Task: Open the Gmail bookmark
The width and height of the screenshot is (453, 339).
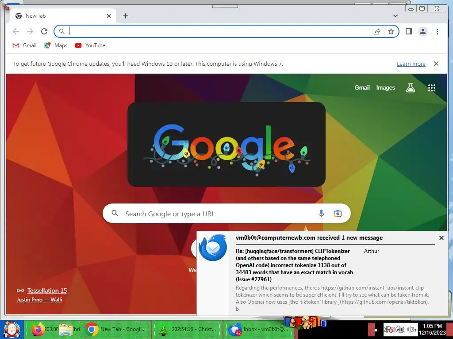Action: pyautogui.click(x=25, y=45)
